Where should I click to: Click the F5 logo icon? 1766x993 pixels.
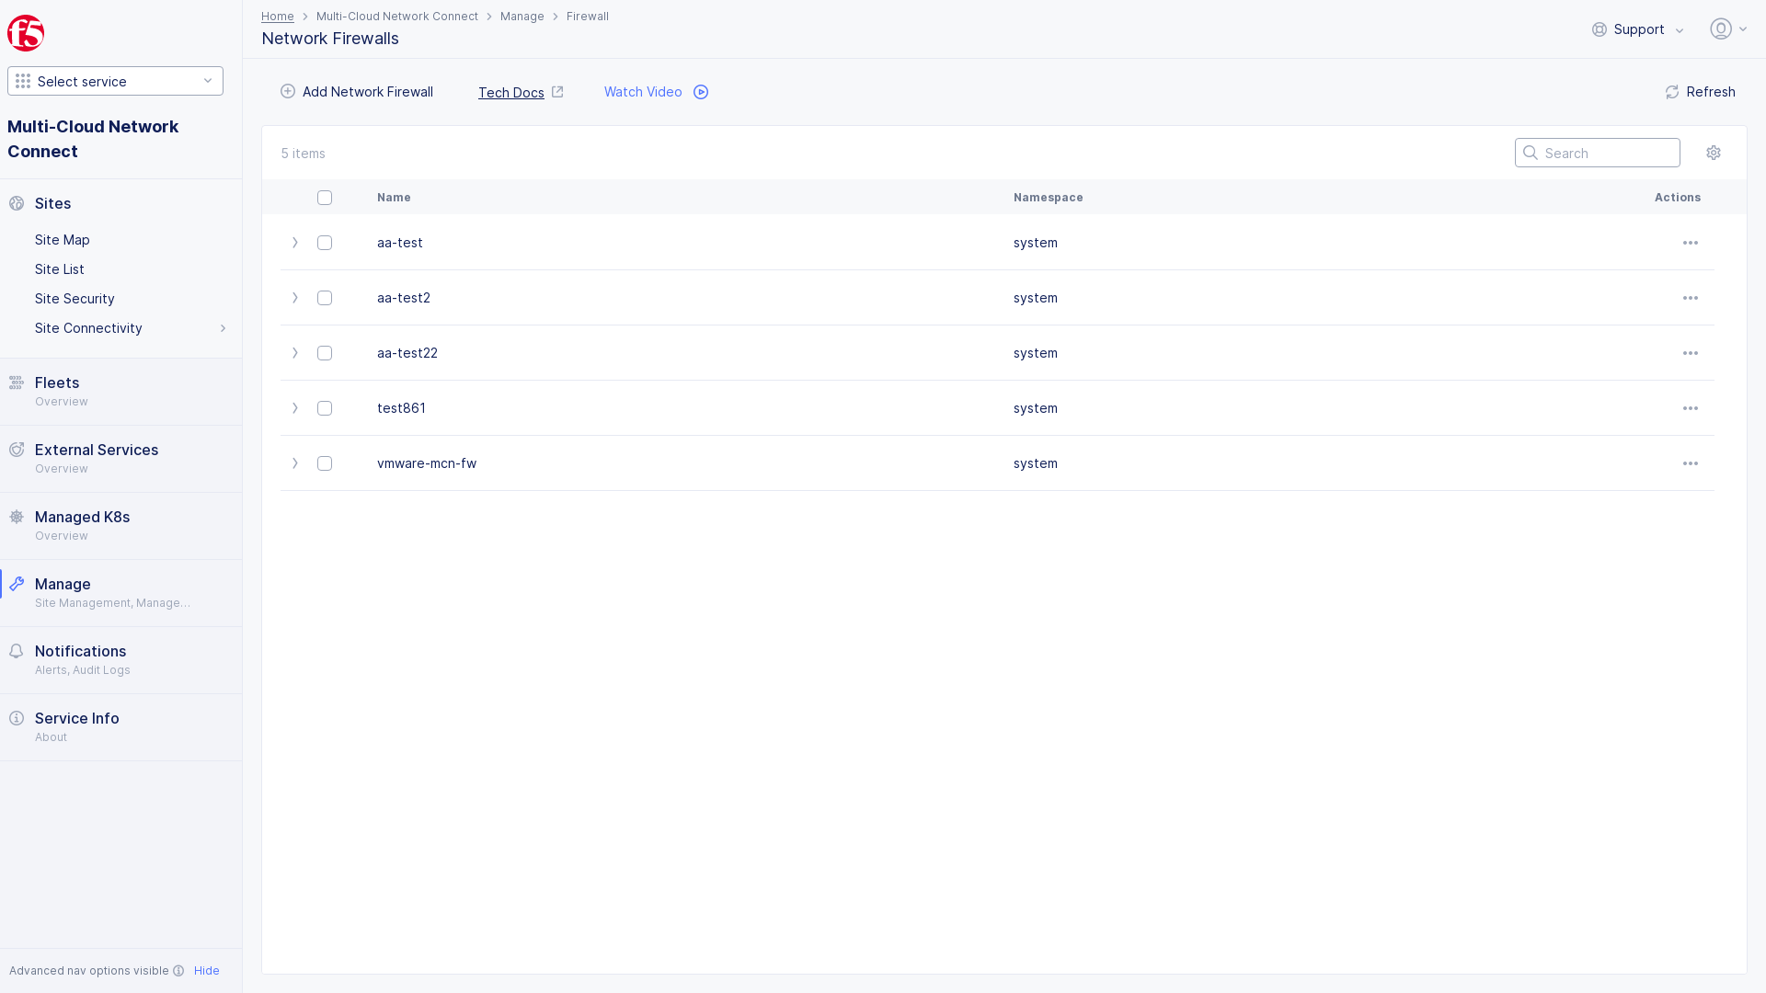(x=26, y=33)
